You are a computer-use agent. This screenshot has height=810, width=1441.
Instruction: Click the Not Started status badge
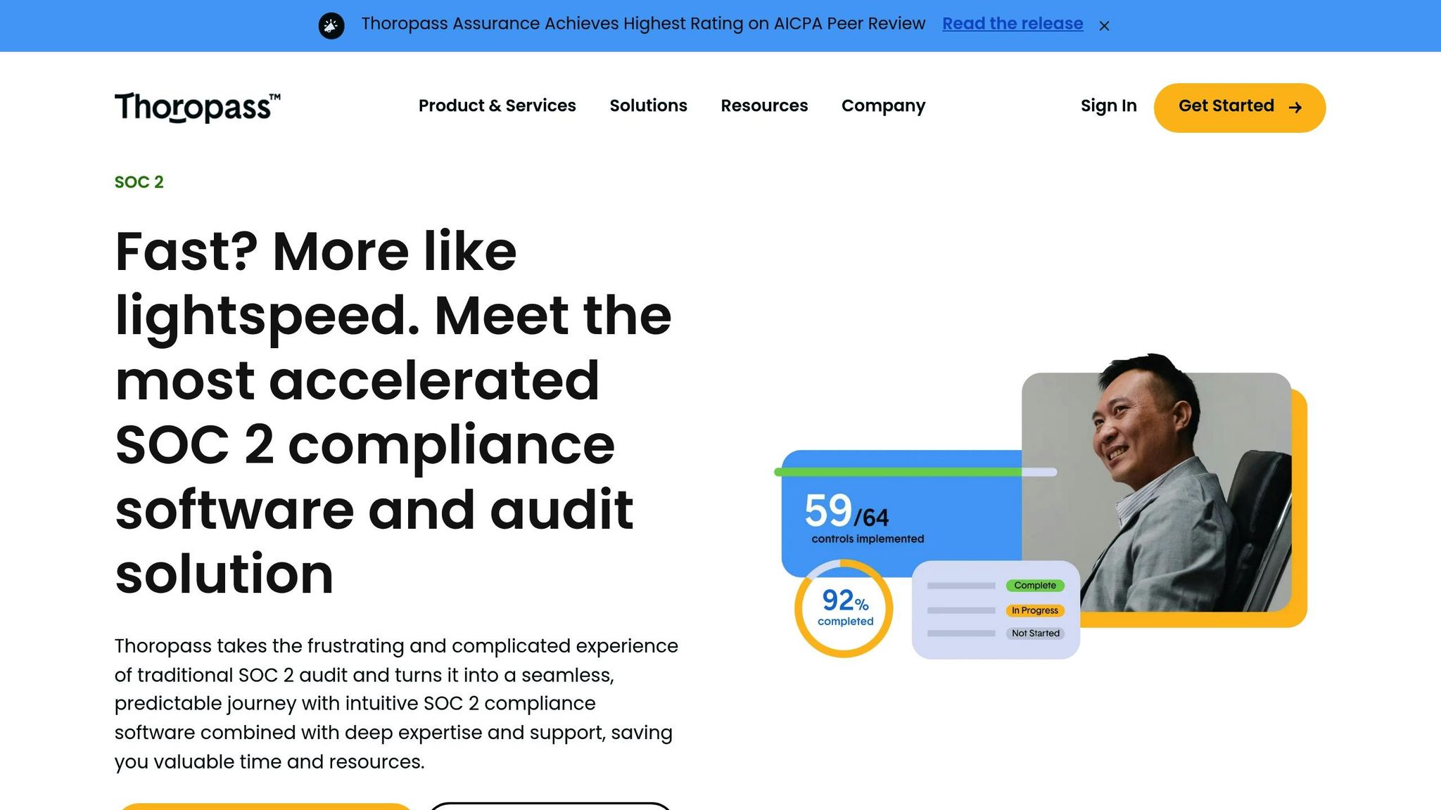1035,634
